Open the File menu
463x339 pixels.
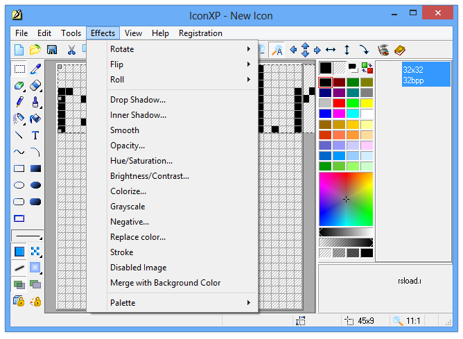tap(21, 33)
